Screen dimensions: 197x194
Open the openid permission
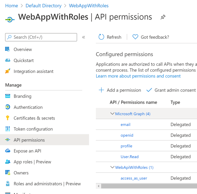(127, 135)
